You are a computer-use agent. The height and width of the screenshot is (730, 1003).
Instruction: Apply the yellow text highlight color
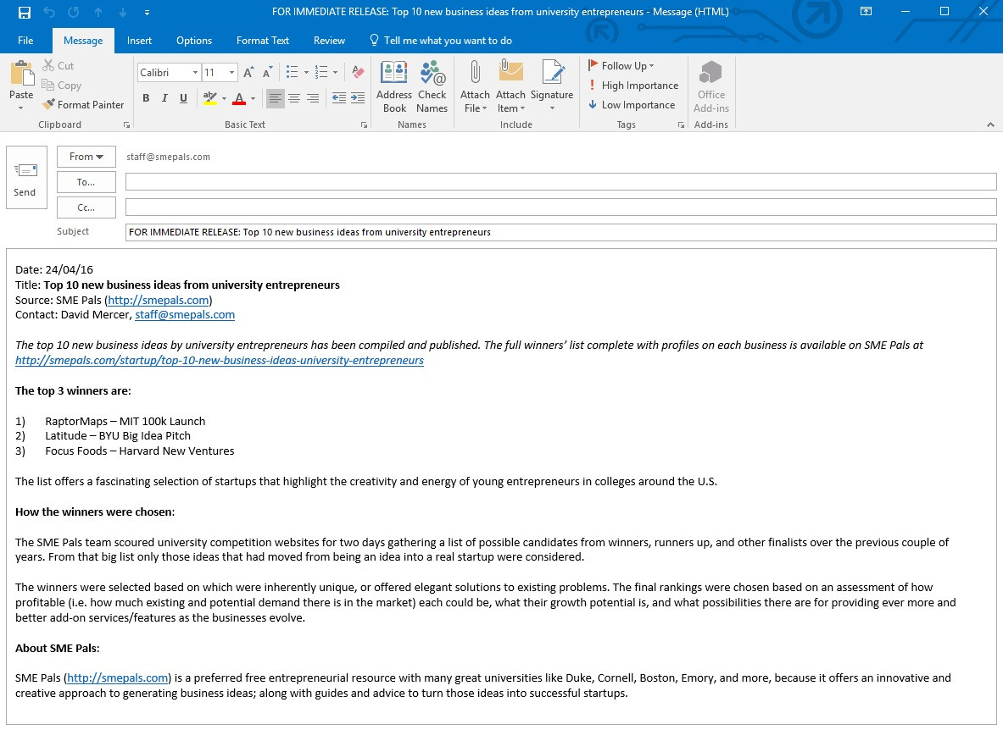click(x=209, y=98)
